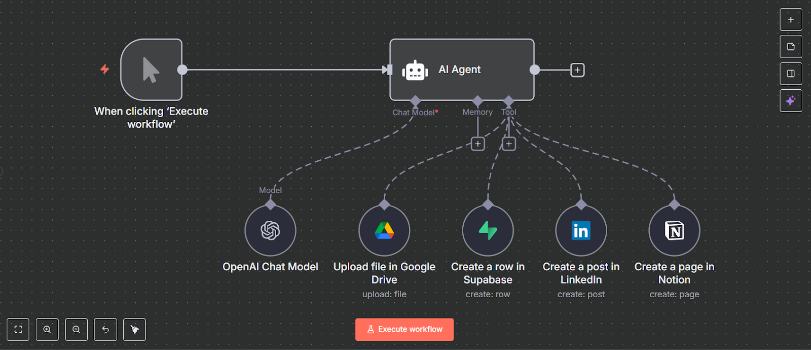Tidy up the workflow nodes
Screen dimensions: 811x350
[135, 330]
